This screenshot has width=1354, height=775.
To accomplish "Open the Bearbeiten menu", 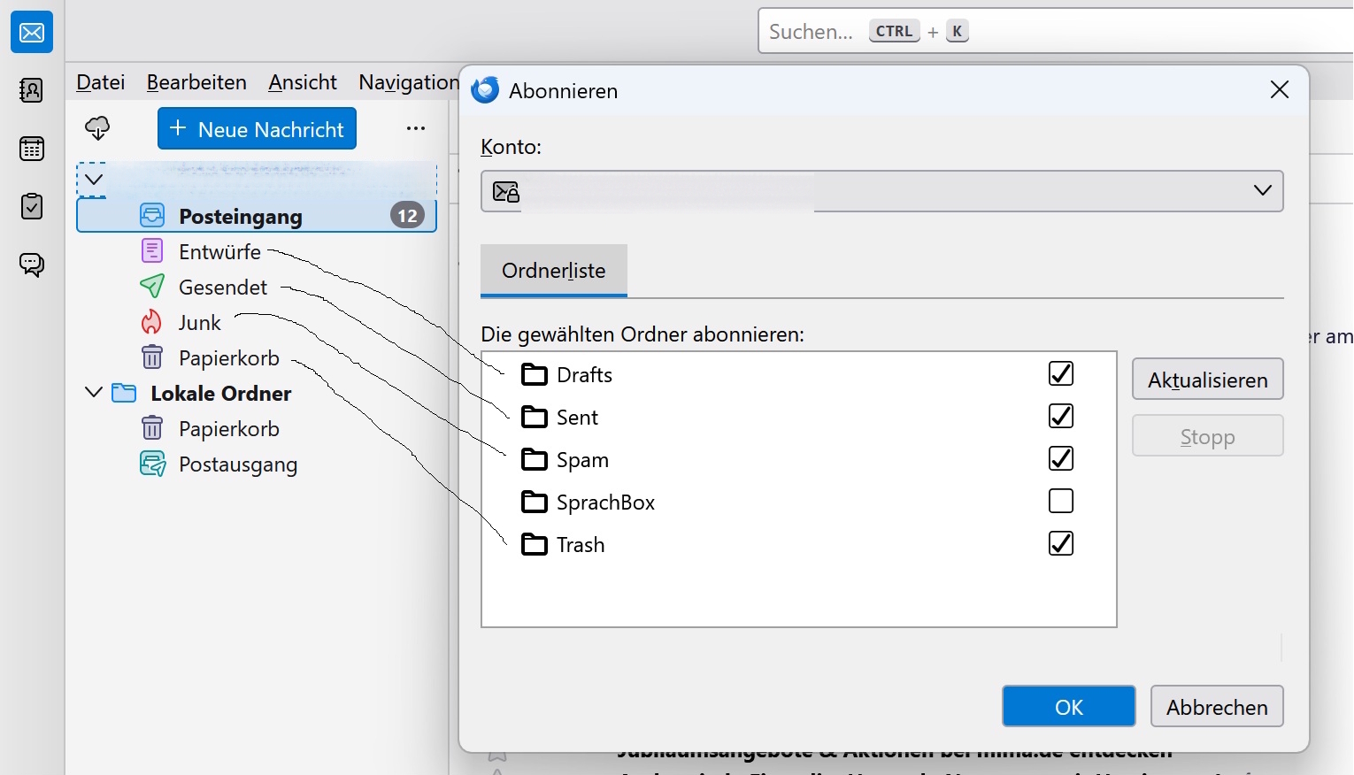I will (196, 82).
